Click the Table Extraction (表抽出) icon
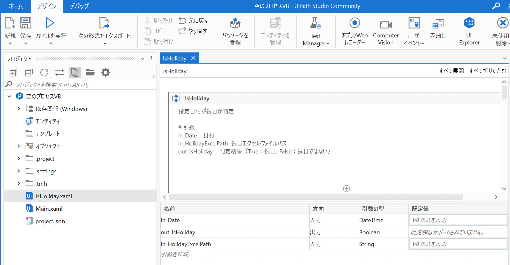 pos(438,24)
